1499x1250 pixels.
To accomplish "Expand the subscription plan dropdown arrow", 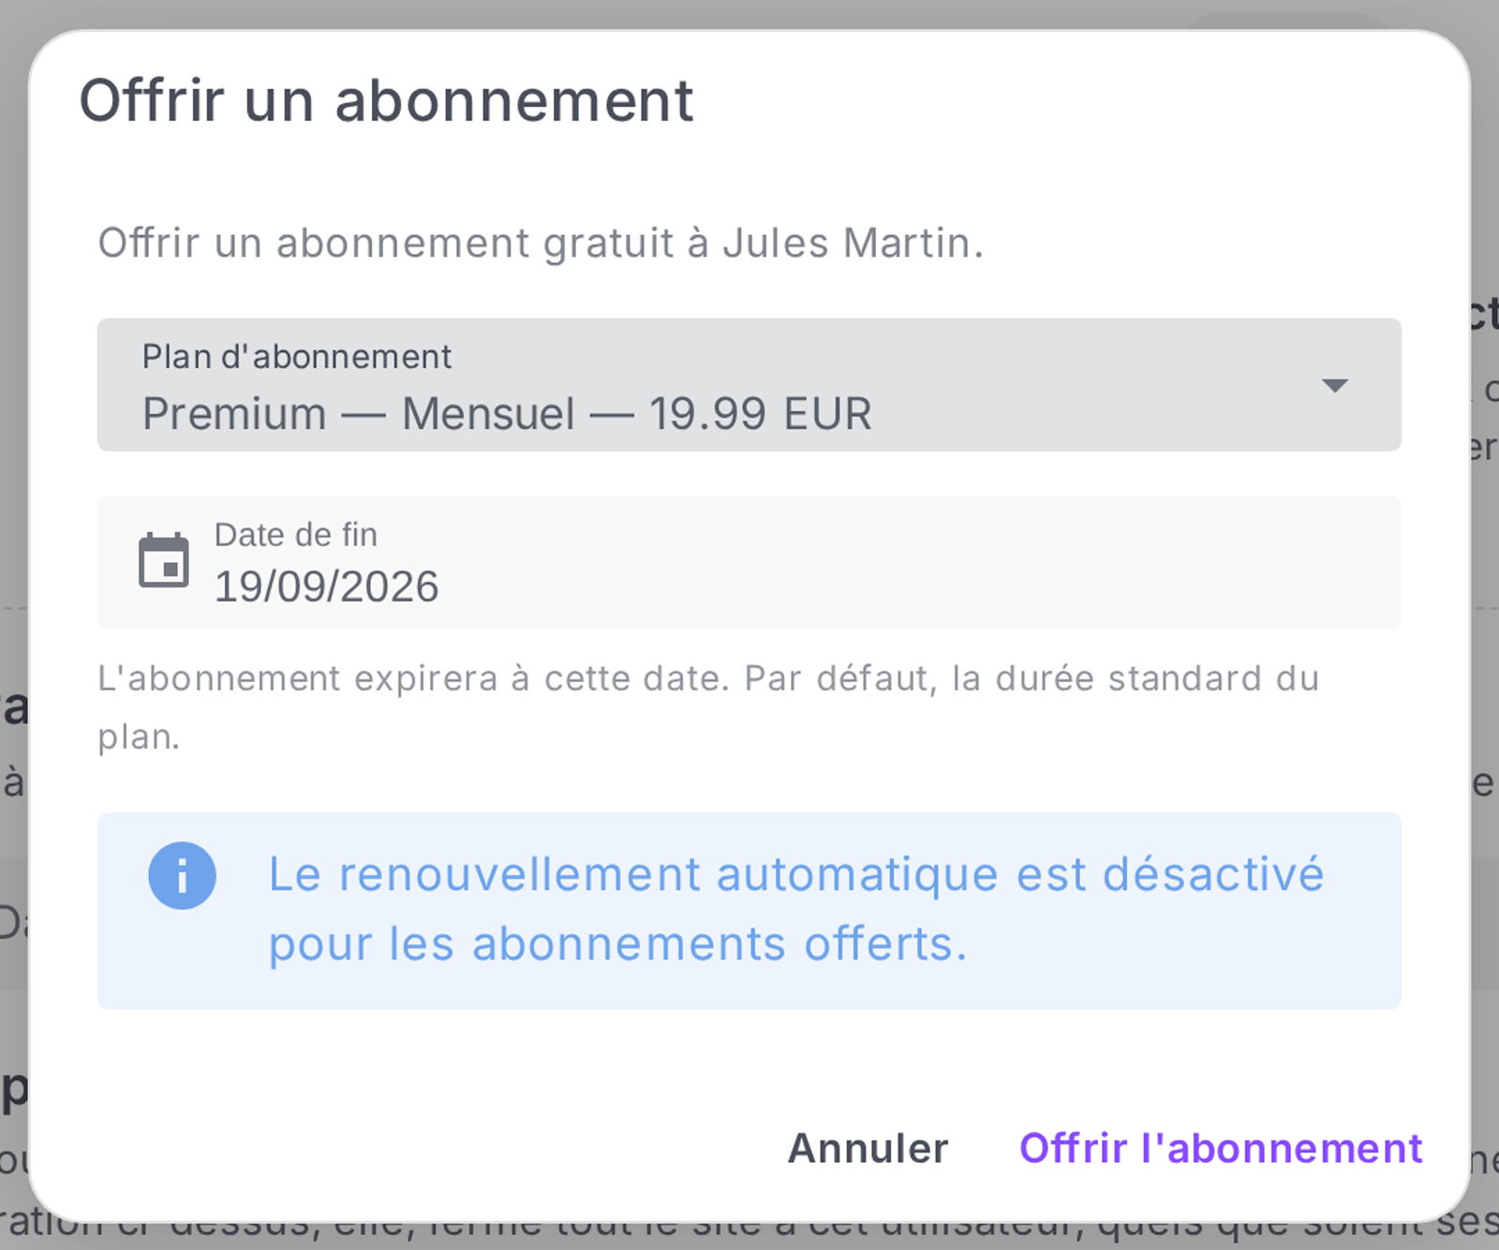I will tap(1334, 385).
